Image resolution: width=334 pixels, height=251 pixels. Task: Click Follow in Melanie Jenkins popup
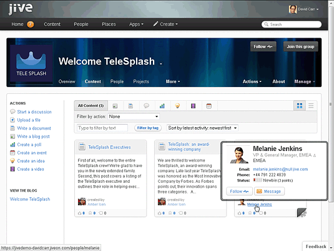click(239, 191)
